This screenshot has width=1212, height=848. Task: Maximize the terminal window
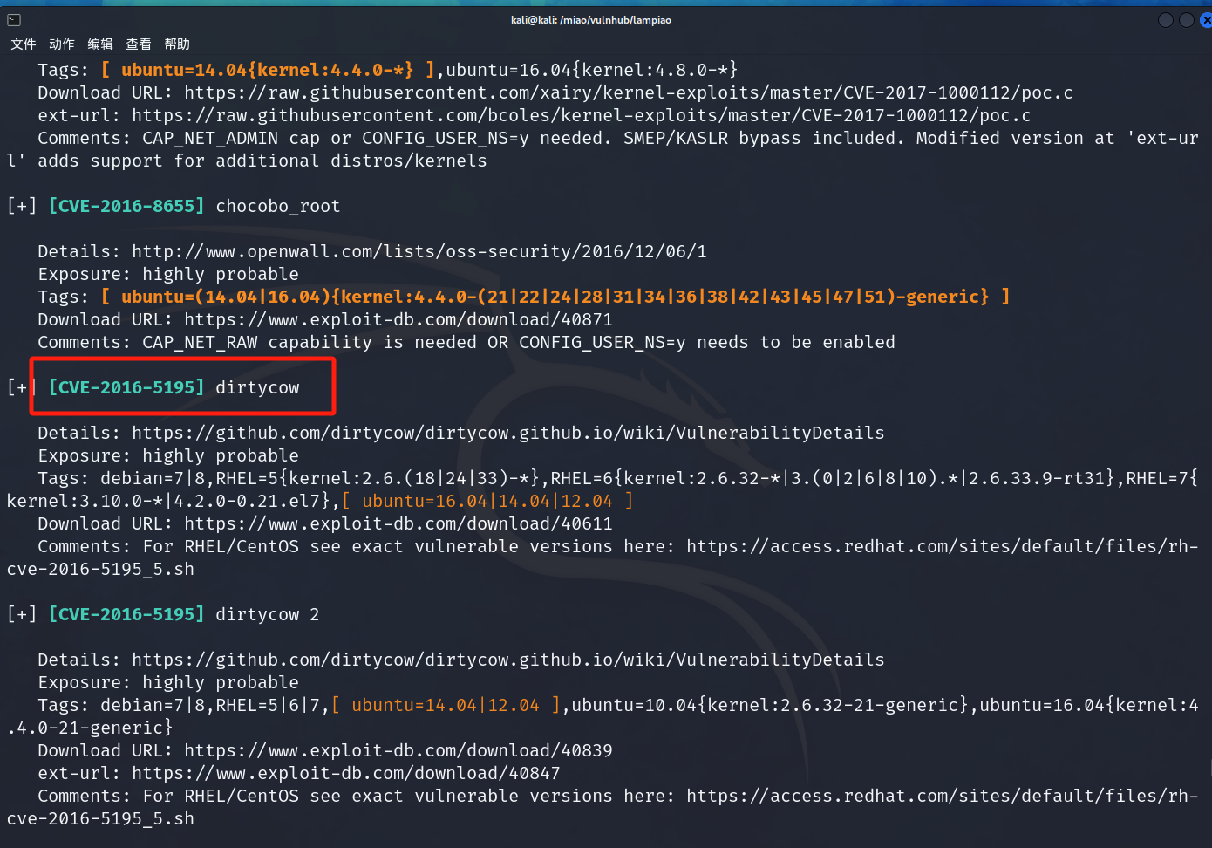pyautogui.click(x=1186, y=20)
